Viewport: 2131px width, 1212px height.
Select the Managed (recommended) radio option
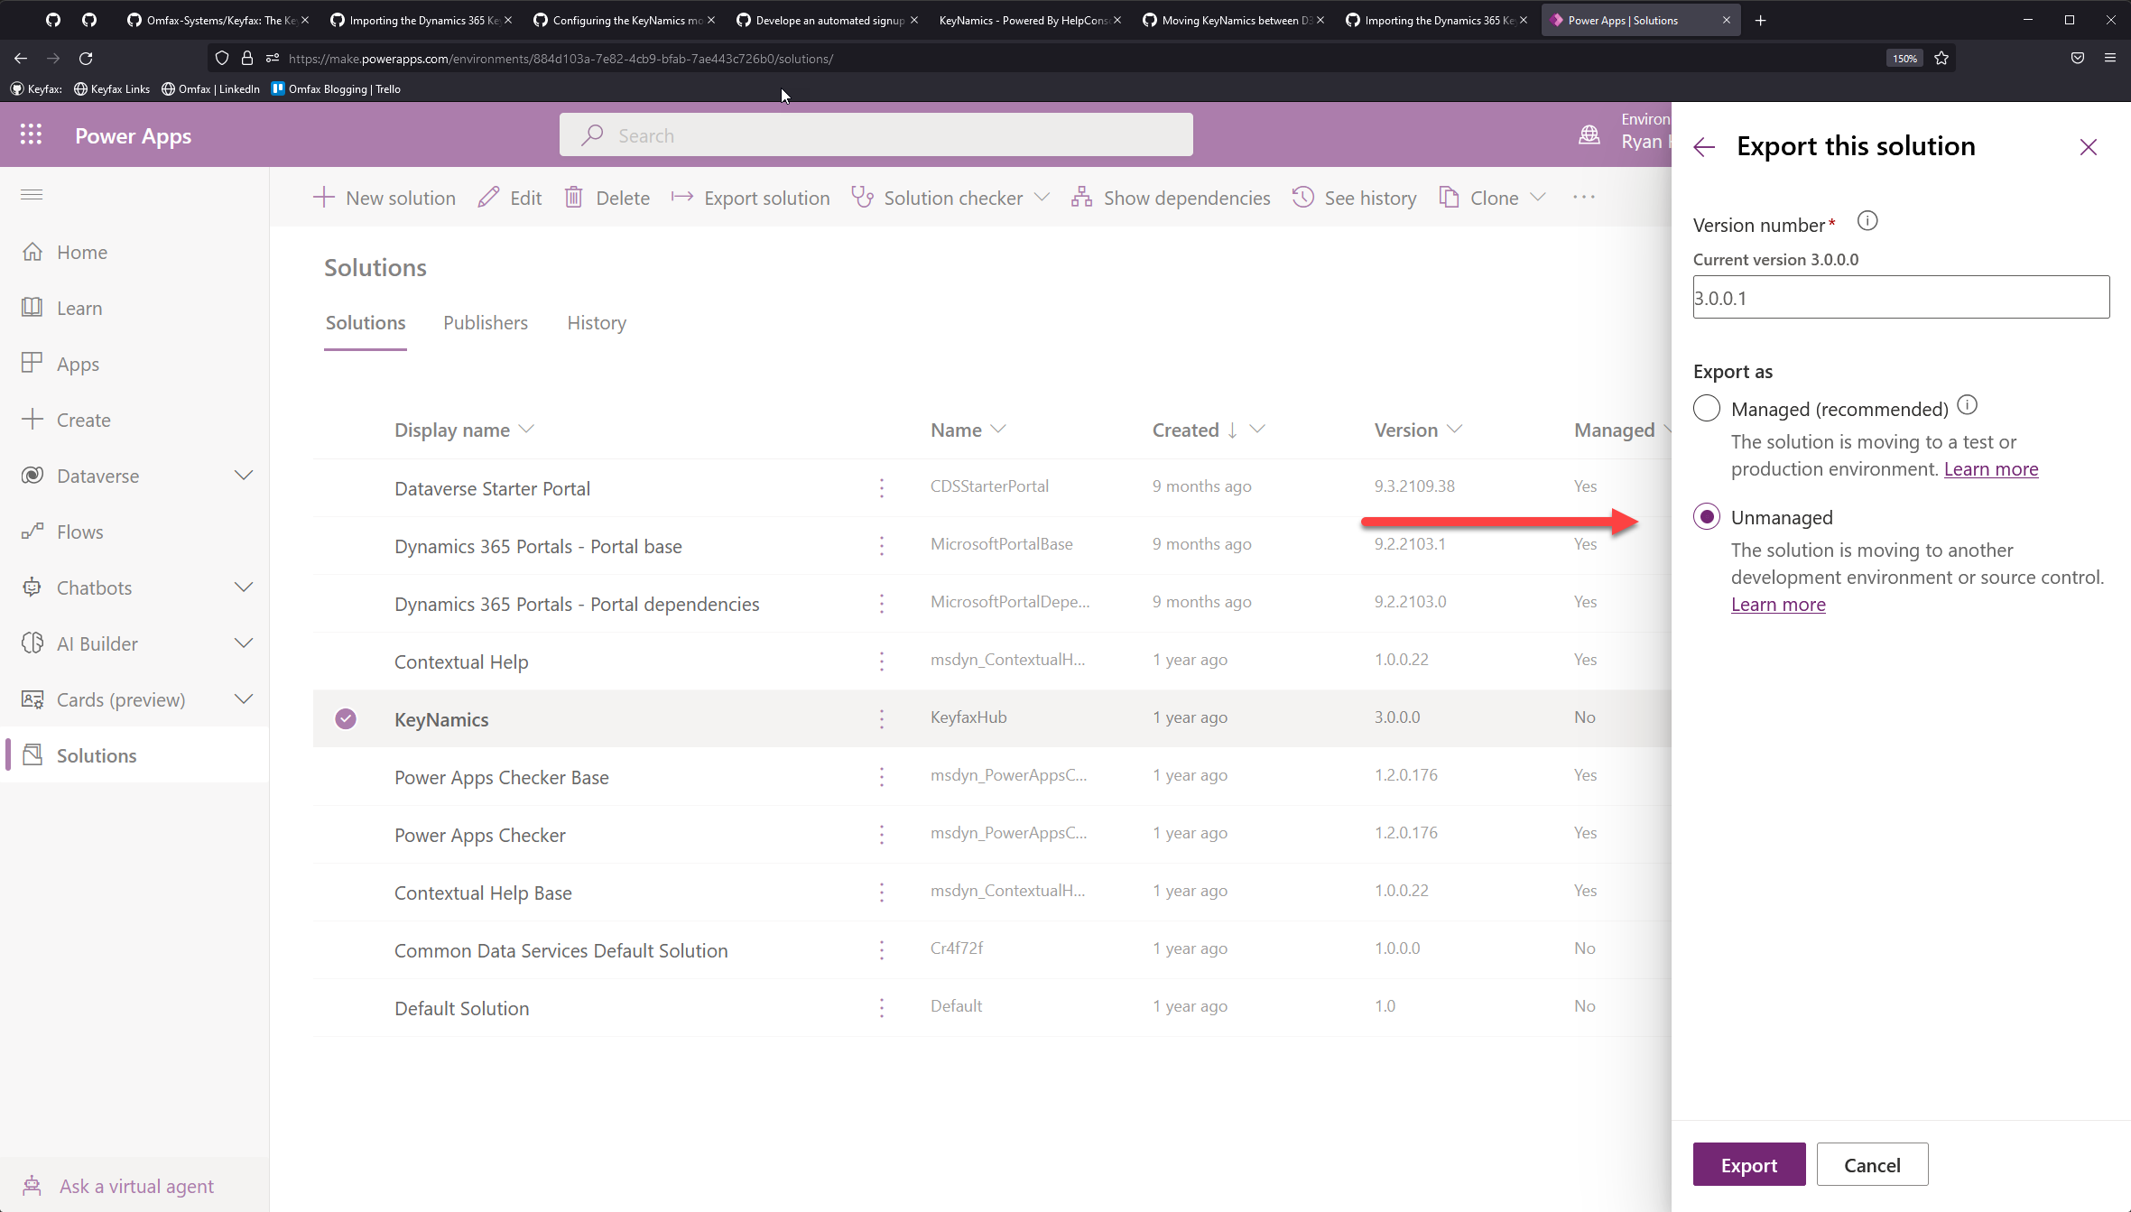tap(1706, 409)
